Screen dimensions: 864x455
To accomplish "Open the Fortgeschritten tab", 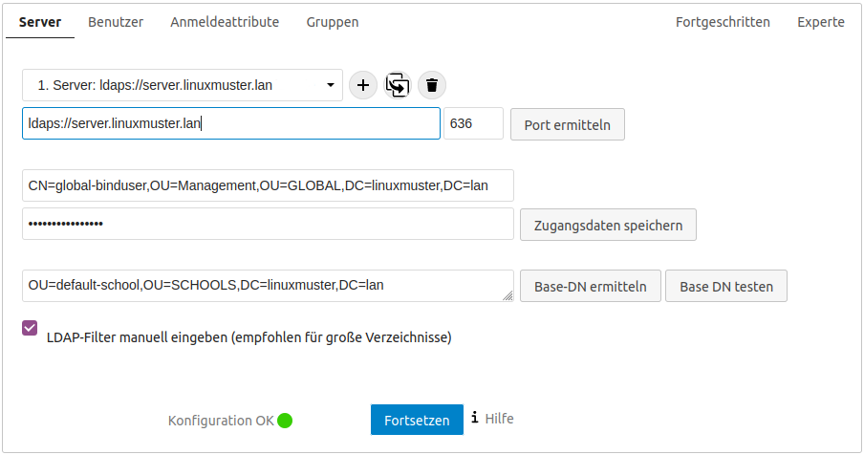I will (x=723, y=22).
